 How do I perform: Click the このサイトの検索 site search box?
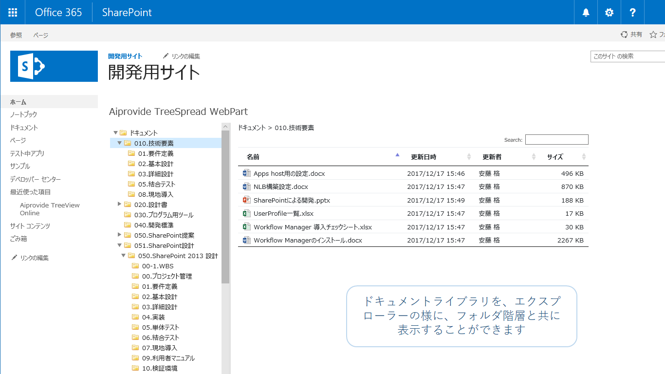pos(628,56)
